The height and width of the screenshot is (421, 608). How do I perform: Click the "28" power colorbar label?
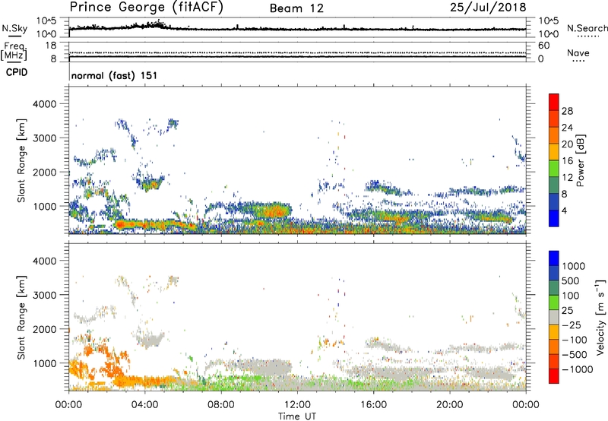coord(567,111)
